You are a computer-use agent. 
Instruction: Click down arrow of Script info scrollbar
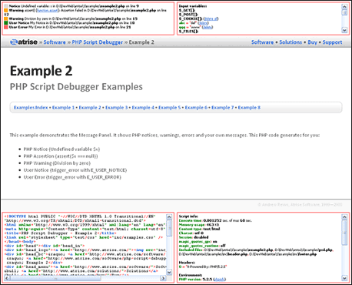tap(344, 278)
